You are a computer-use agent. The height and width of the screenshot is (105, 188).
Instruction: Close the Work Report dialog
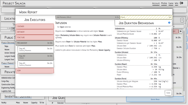(x=168, y=93)
